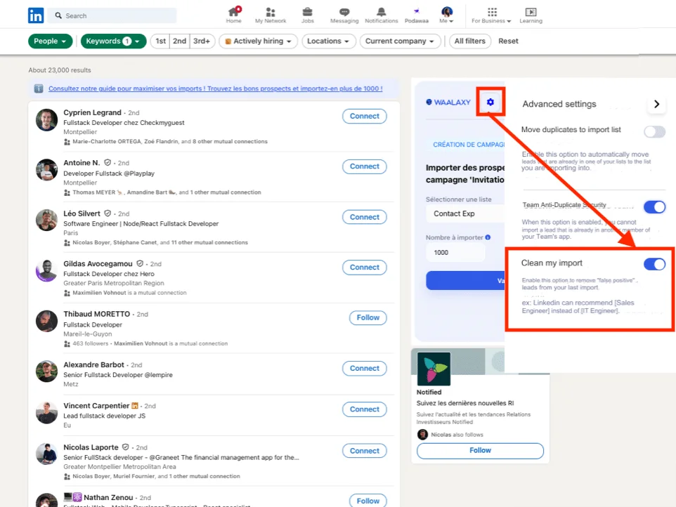Screen dimensions: 676x507
Task: Open the Création de campagne tab
Action: coord(469,145)
